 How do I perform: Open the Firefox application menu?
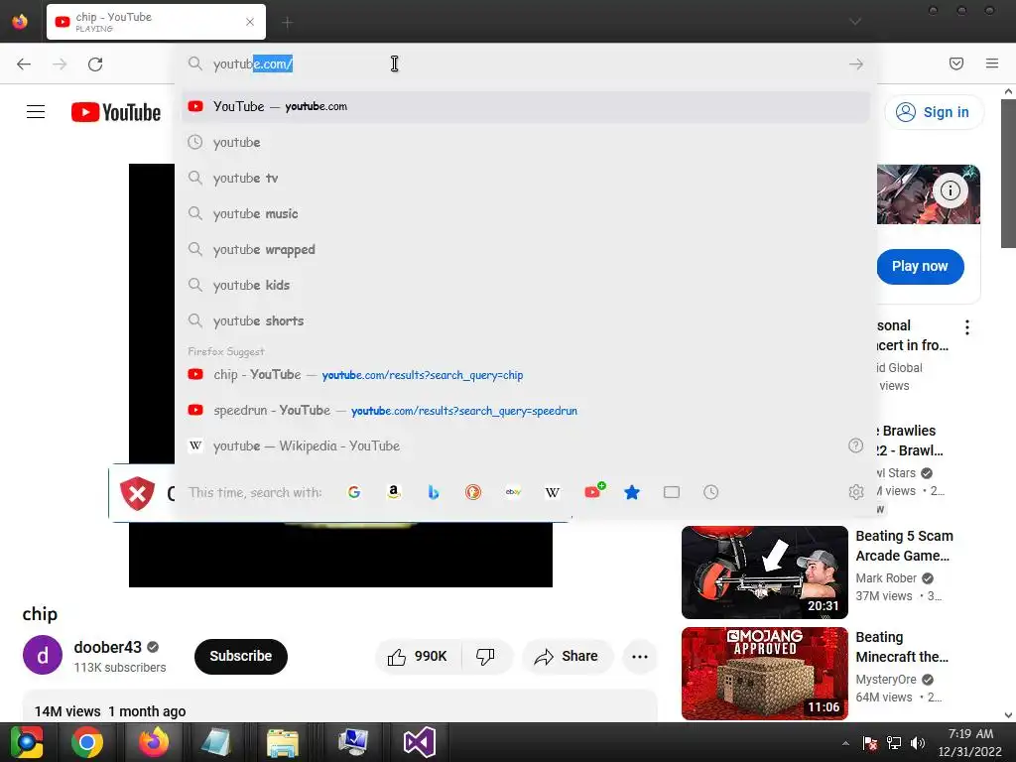coord(992,63)
